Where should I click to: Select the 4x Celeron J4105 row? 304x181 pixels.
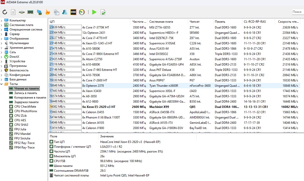[174, 123]
